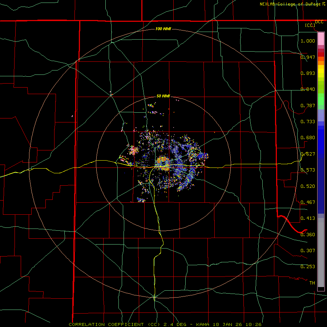Click the 0.307 legend value
This screenshot has height=327, width=327.
[x=308, y=251]
